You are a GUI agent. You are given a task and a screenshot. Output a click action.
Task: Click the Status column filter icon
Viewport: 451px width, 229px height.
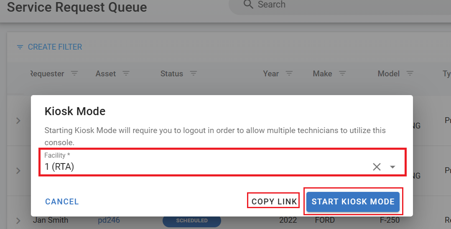pos(193,73)
